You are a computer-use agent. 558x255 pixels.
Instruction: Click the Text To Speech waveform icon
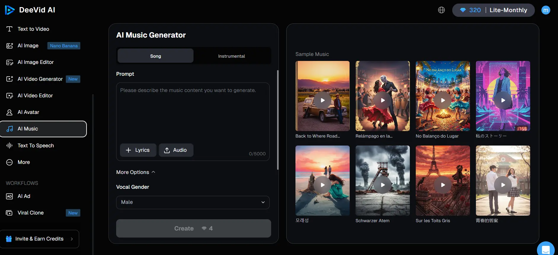click(9, 146)
